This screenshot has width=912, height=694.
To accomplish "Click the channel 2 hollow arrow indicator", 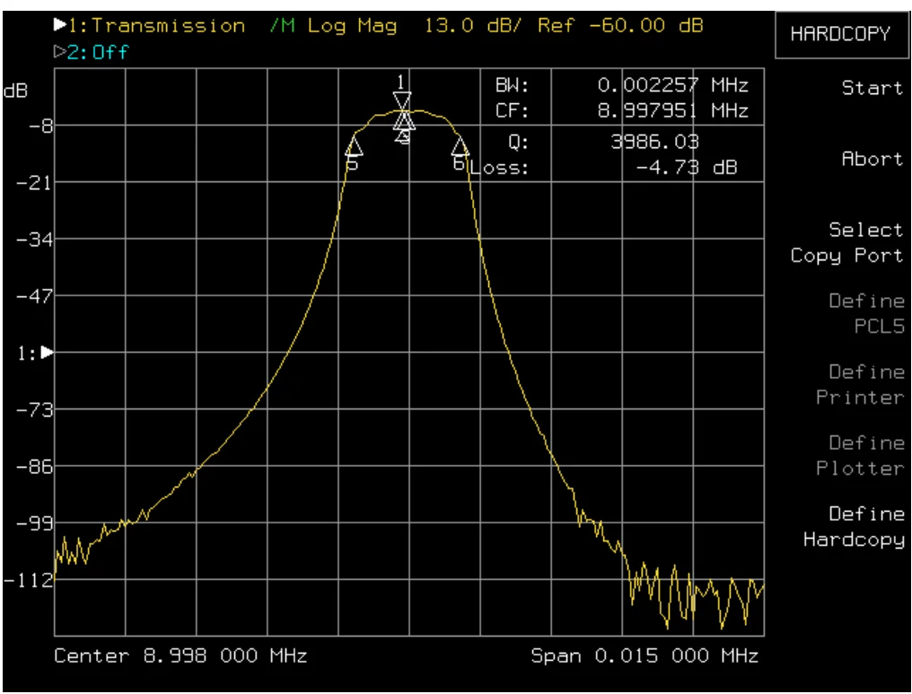I will tap(60, 52).
